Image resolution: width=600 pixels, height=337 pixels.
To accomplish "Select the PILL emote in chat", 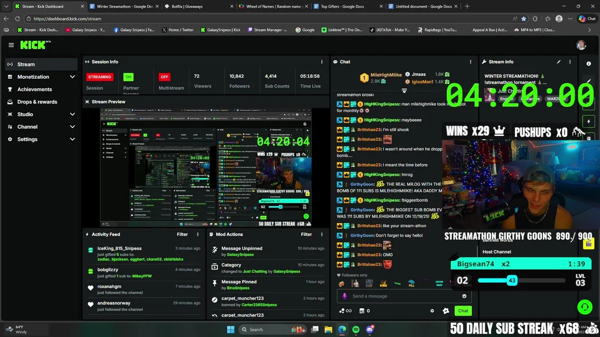I will 411,284.
